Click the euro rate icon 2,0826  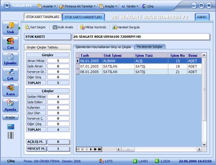157,161
